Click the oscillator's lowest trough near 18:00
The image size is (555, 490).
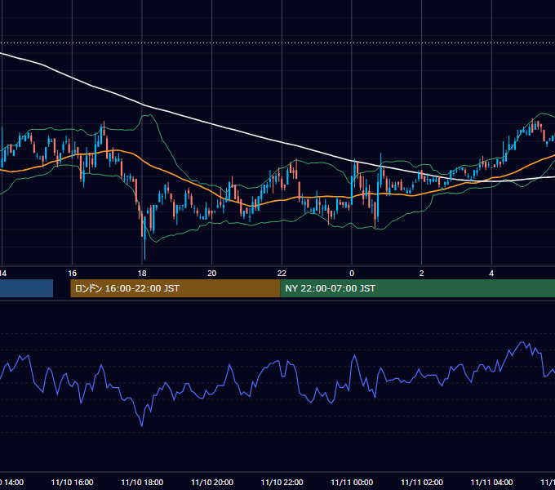tap(142, 425)
